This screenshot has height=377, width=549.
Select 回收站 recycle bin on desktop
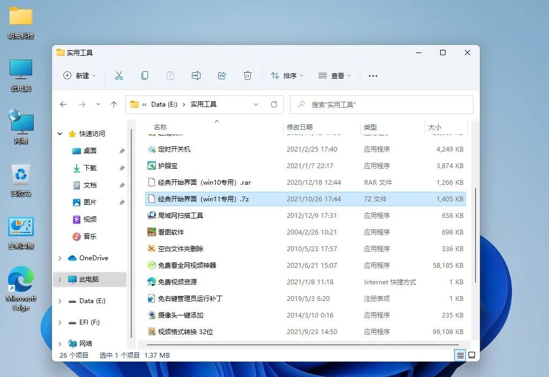click(x=21, y=180)
